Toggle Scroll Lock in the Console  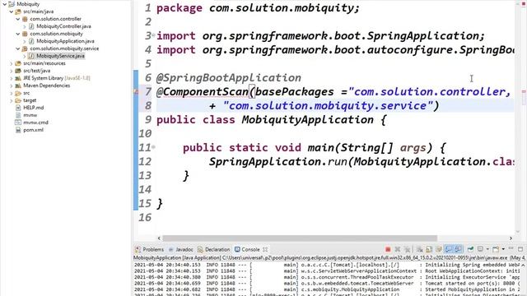point(429,249)
